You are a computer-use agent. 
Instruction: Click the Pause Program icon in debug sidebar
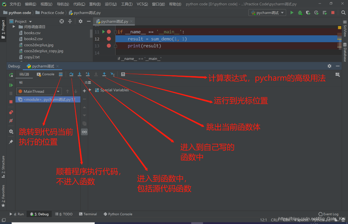(11, 93)
